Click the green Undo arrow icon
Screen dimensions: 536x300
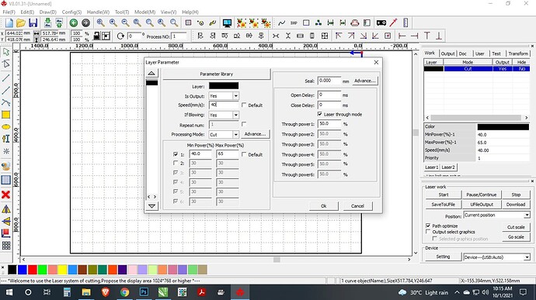[74, 22]
